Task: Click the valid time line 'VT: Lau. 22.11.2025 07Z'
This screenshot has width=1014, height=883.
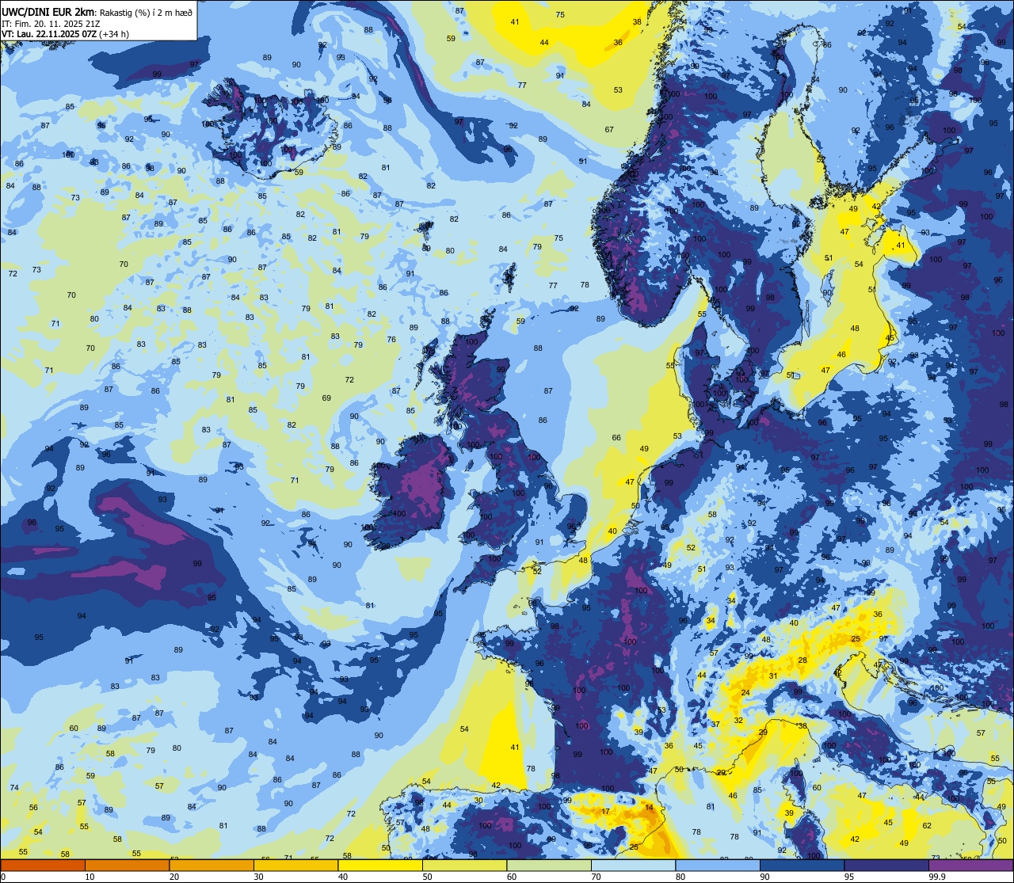Action: pos(49,34)
